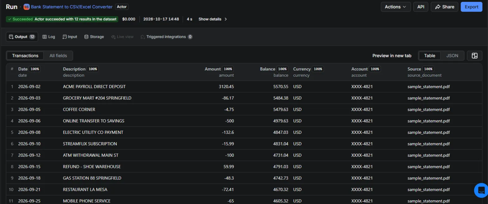Click the blue Export button

point(471,7)
